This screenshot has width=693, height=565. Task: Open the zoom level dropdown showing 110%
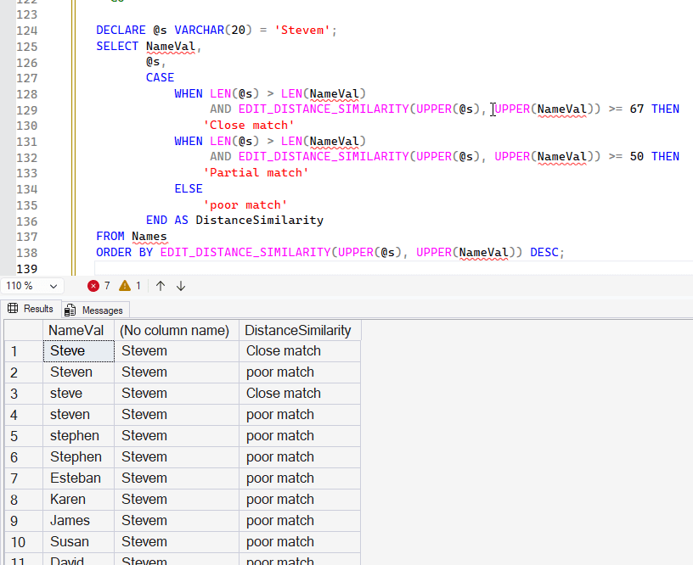click(x=53, y=286)
